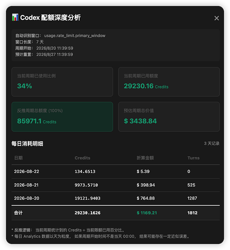The image size is (230, 250).
Task: Click estimated reset '2026/8/27 11:39:59'
Action: (x=54, y=54)
